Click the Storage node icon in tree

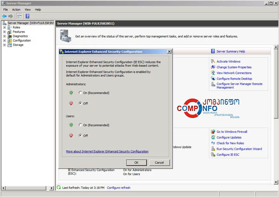coord(9,45)
